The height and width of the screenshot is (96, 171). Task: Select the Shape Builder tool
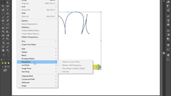point(3,32)
